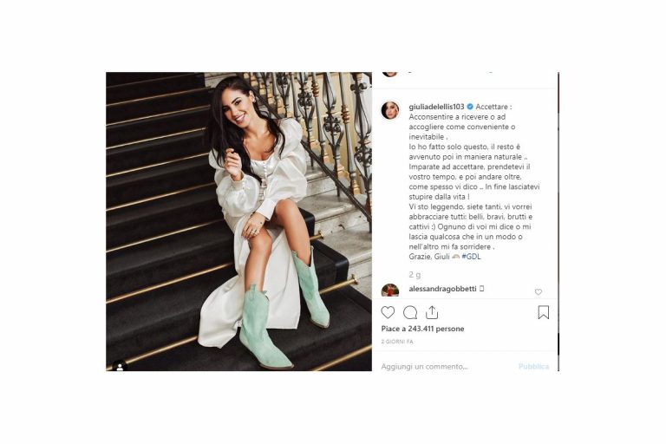Click the verified badge next to giuliadelellis103

coord(470,107)
